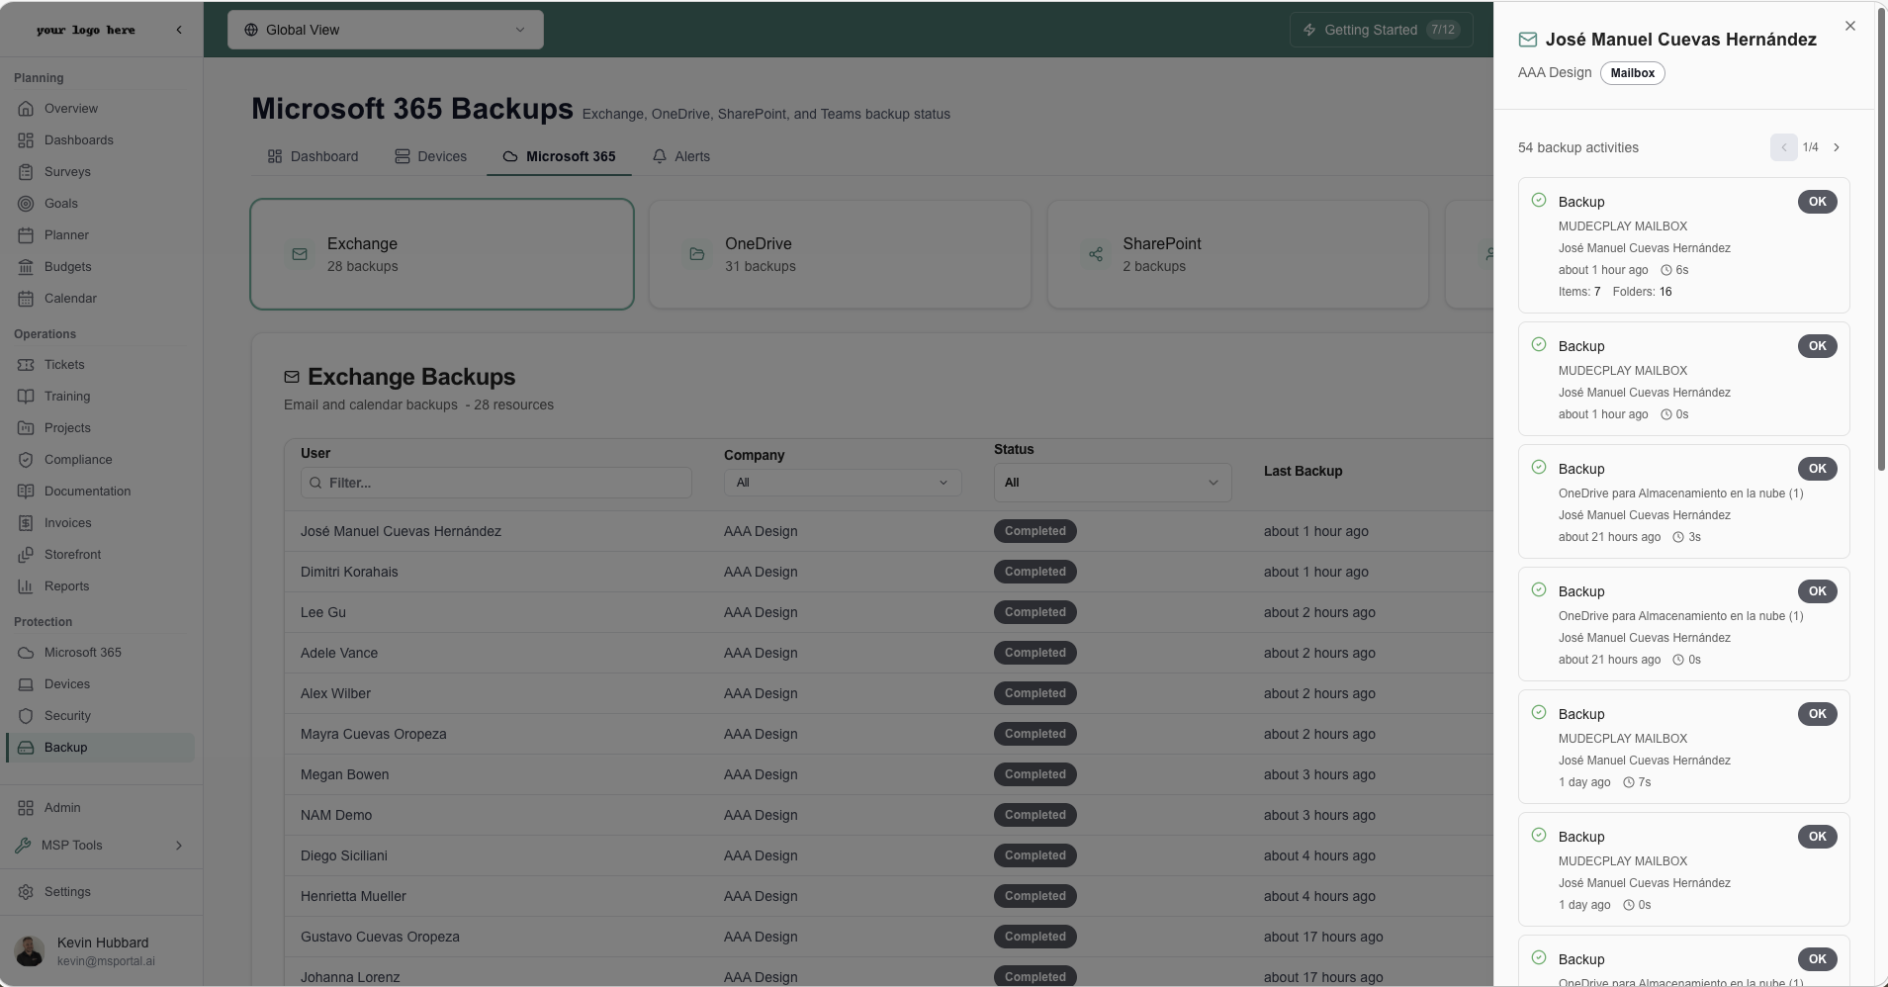The image size is (1888, 987).
Task: Expand the MSP Tools submenu
Action: [x=179, y=846]
